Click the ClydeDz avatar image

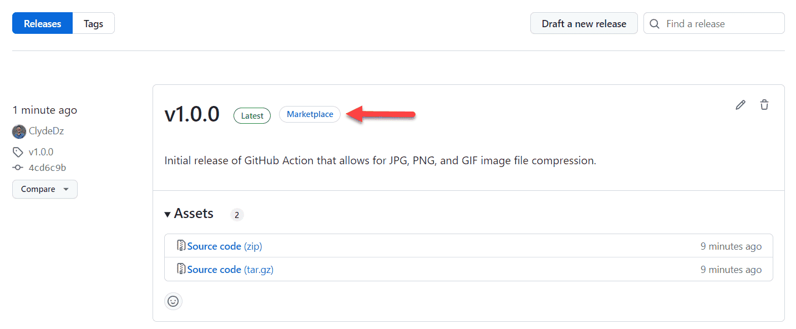click(19, 131)
